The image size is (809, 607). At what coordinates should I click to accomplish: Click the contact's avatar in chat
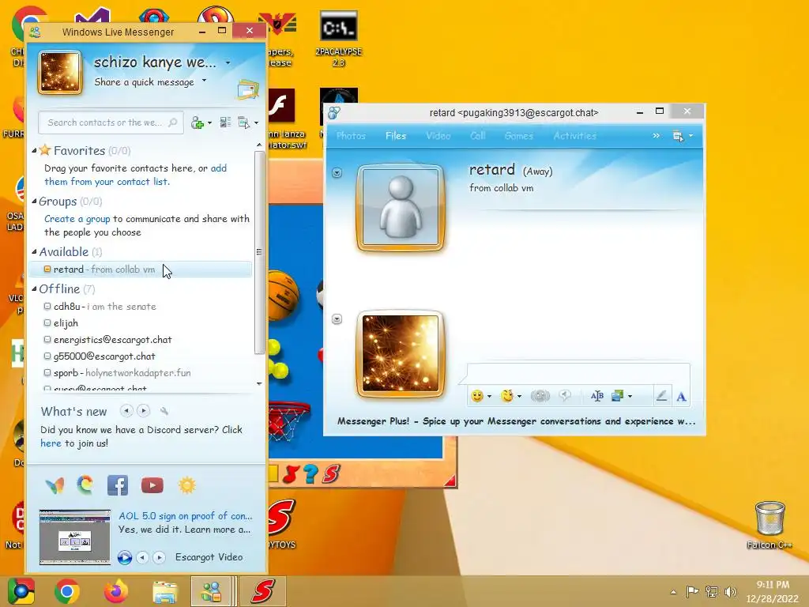[401, 208]
